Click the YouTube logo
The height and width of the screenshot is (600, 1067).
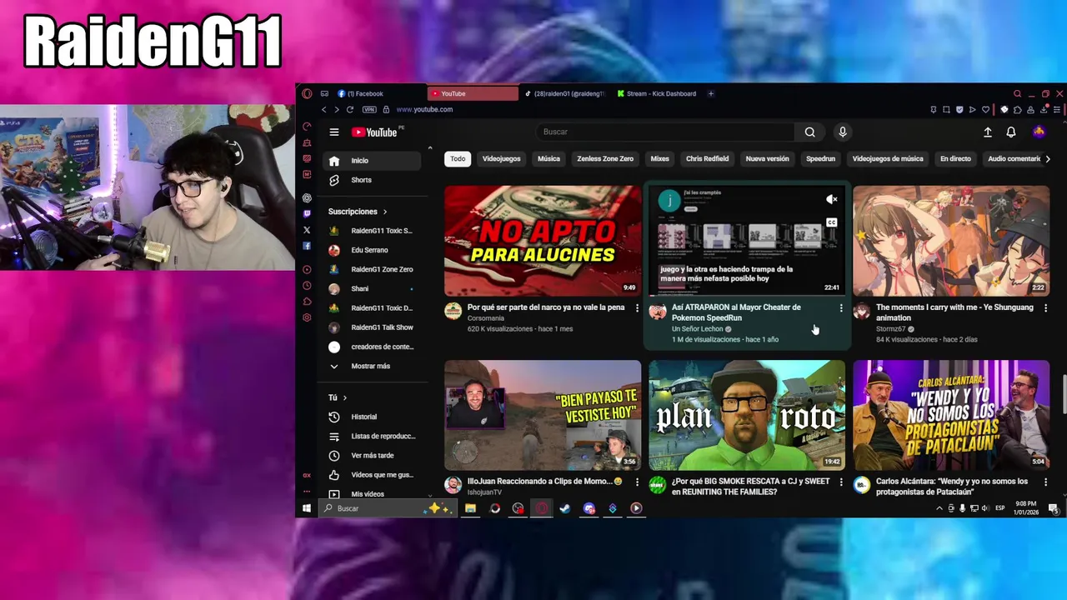coord(374,132)
